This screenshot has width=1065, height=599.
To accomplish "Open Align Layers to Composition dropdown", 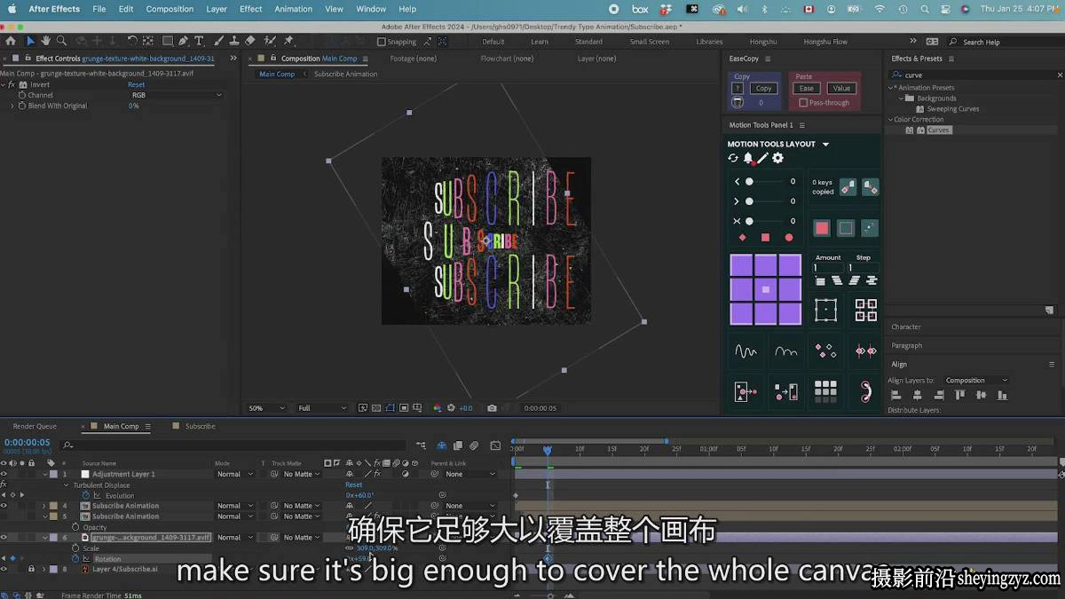I will (x=976, y=381).
